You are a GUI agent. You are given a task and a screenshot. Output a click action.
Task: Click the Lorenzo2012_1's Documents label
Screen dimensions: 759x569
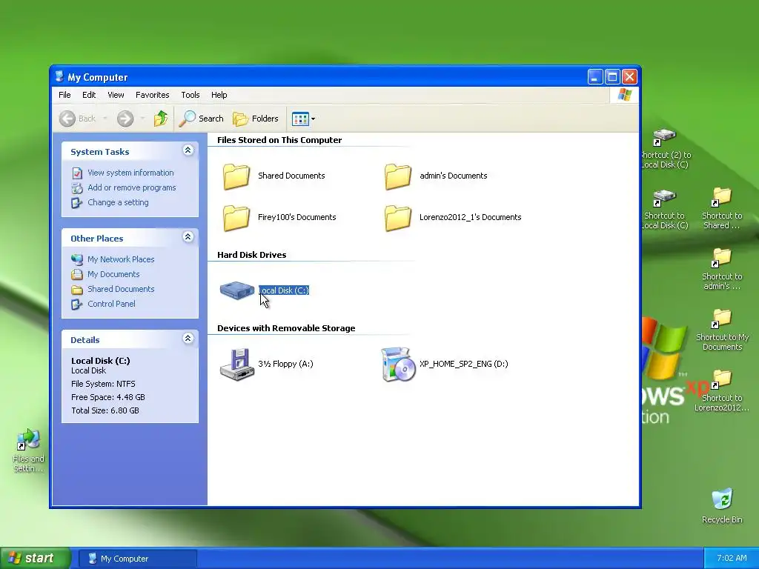pos(470,217)
